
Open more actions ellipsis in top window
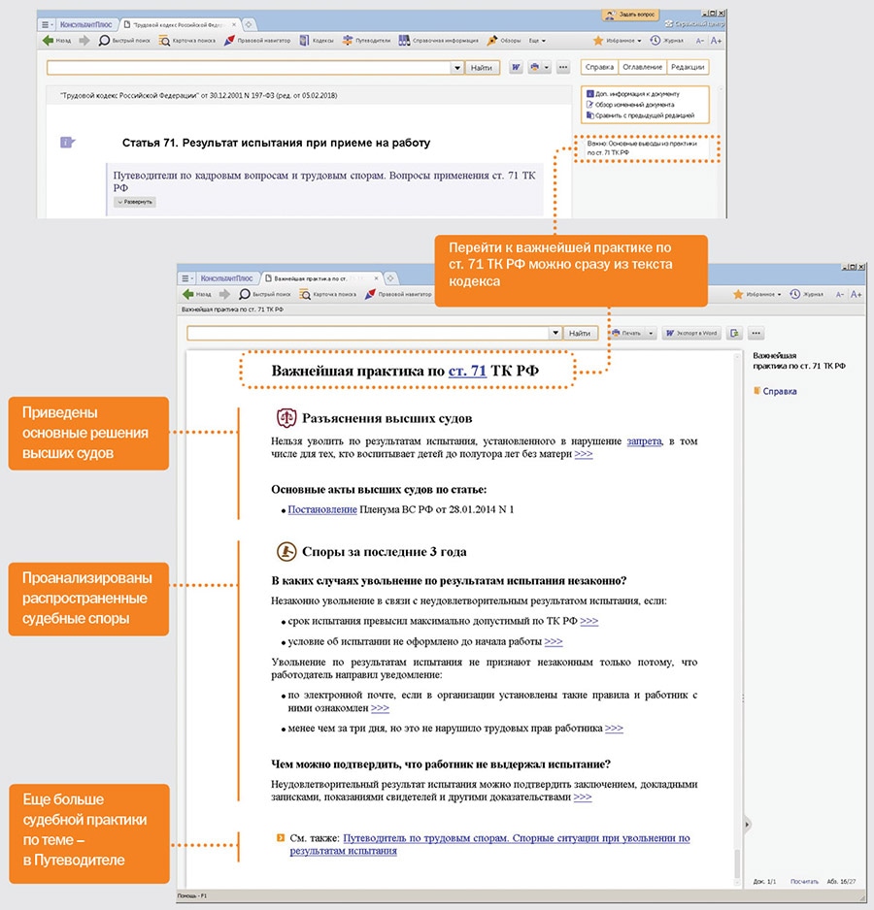click(x=563, y=67)
